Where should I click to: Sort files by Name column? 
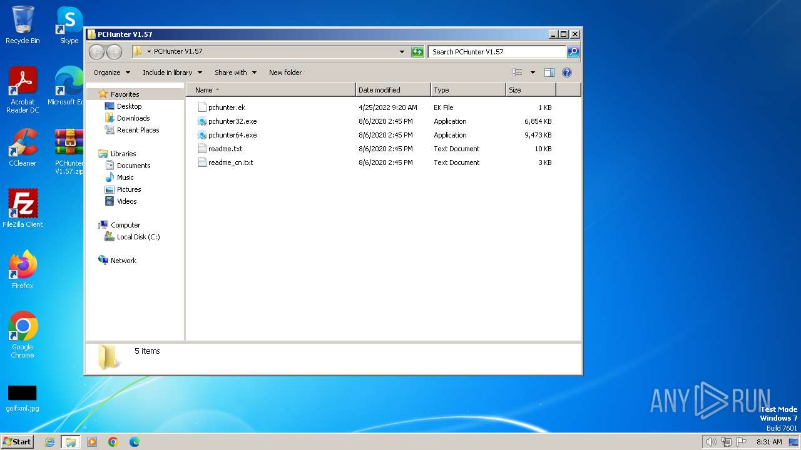tap(270, 90)
